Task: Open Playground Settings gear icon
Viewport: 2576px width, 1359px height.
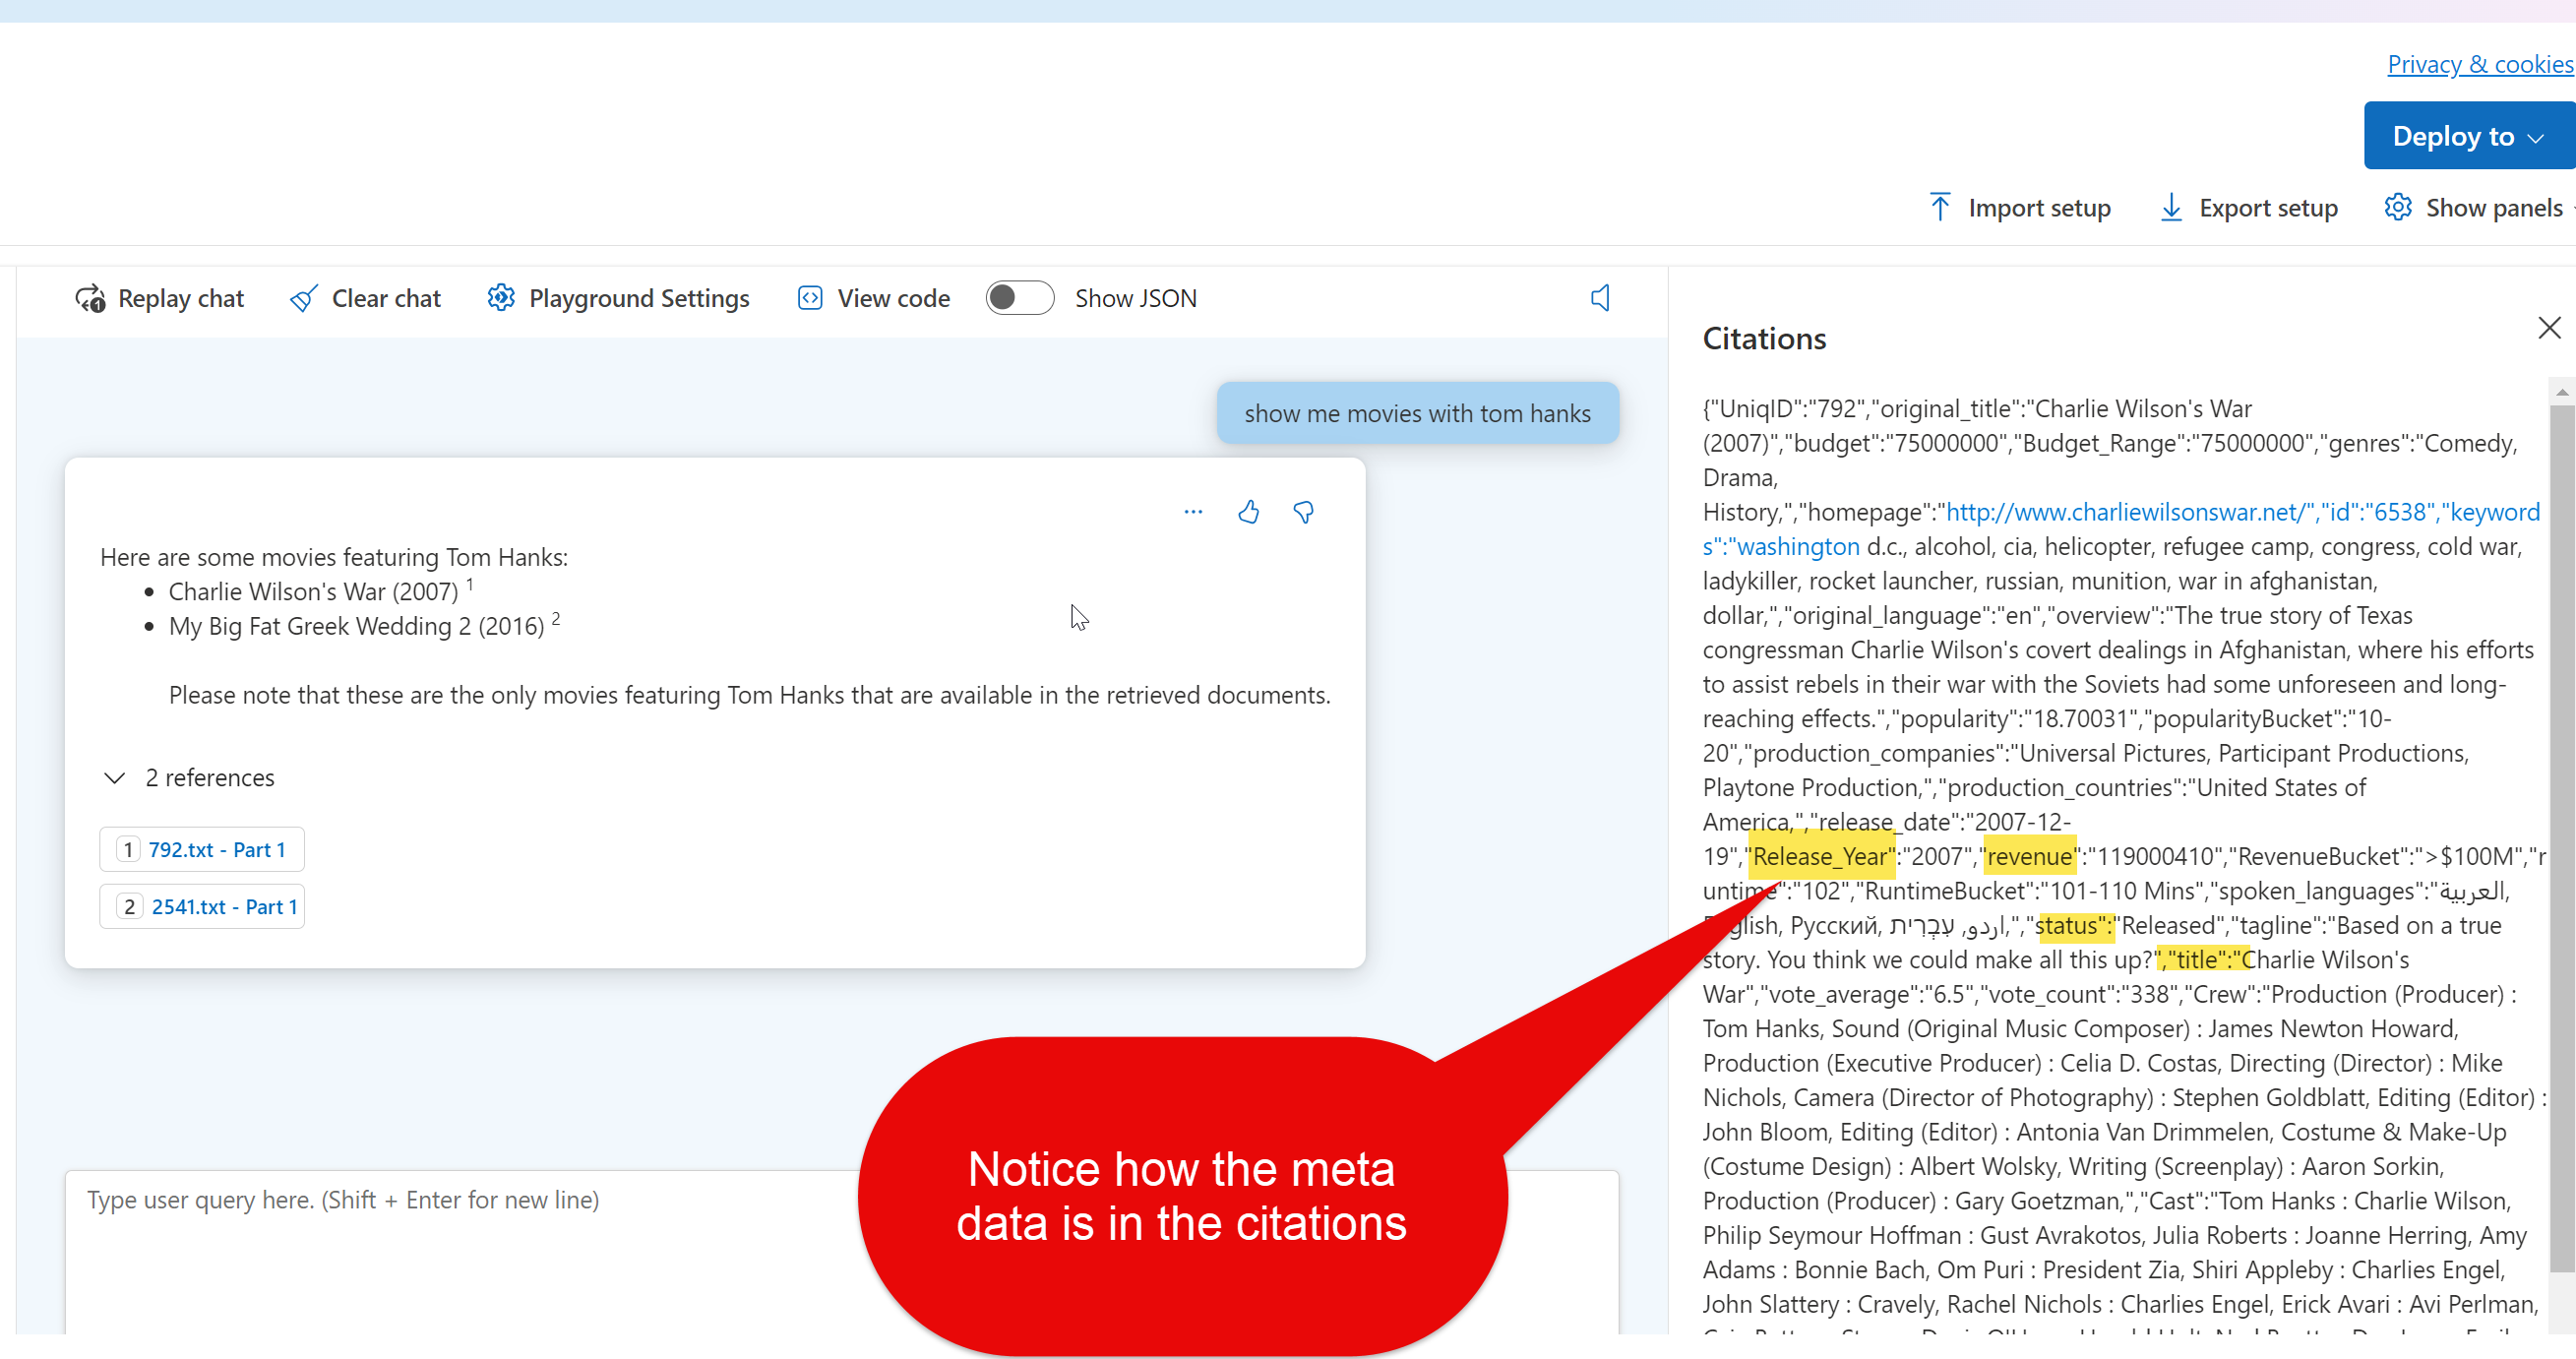Action: point(501,297)
